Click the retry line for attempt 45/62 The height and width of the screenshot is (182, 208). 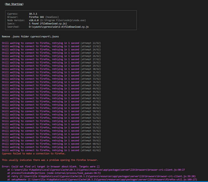(x=51, y=95)
